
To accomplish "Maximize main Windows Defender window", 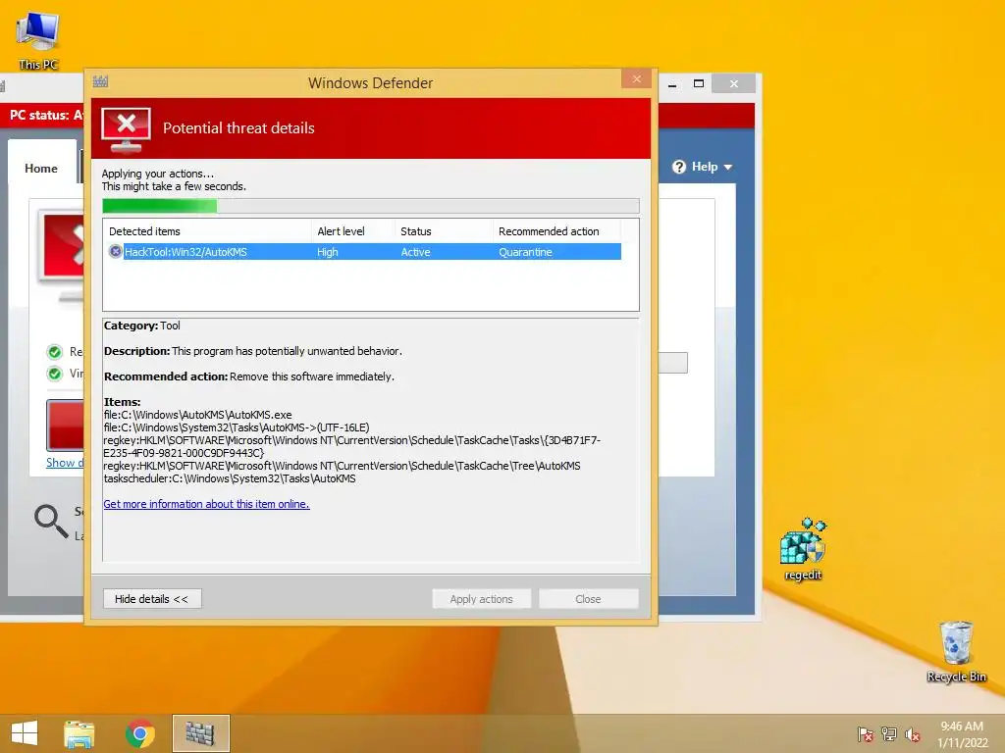I will pos(699,83).
